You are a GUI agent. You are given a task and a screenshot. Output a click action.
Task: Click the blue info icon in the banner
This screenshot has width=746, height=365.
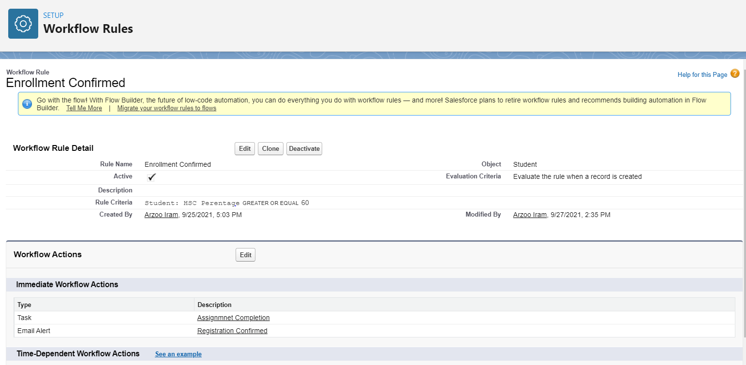27,103
